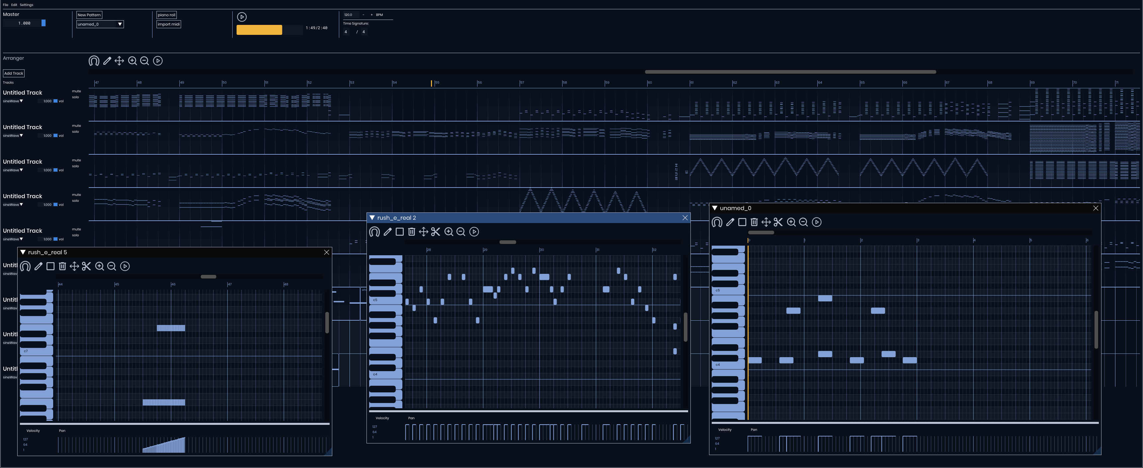
Task: Collapse the rush_e_real 5 editor via its triangle
Action: (23, 252)
